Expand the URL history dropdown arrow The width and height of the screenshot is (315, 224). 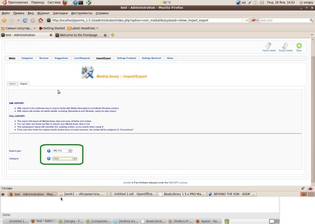(247, 20)
